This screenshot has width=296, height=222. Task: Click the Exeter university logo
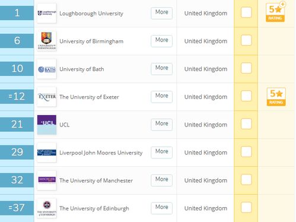point(47,97)
